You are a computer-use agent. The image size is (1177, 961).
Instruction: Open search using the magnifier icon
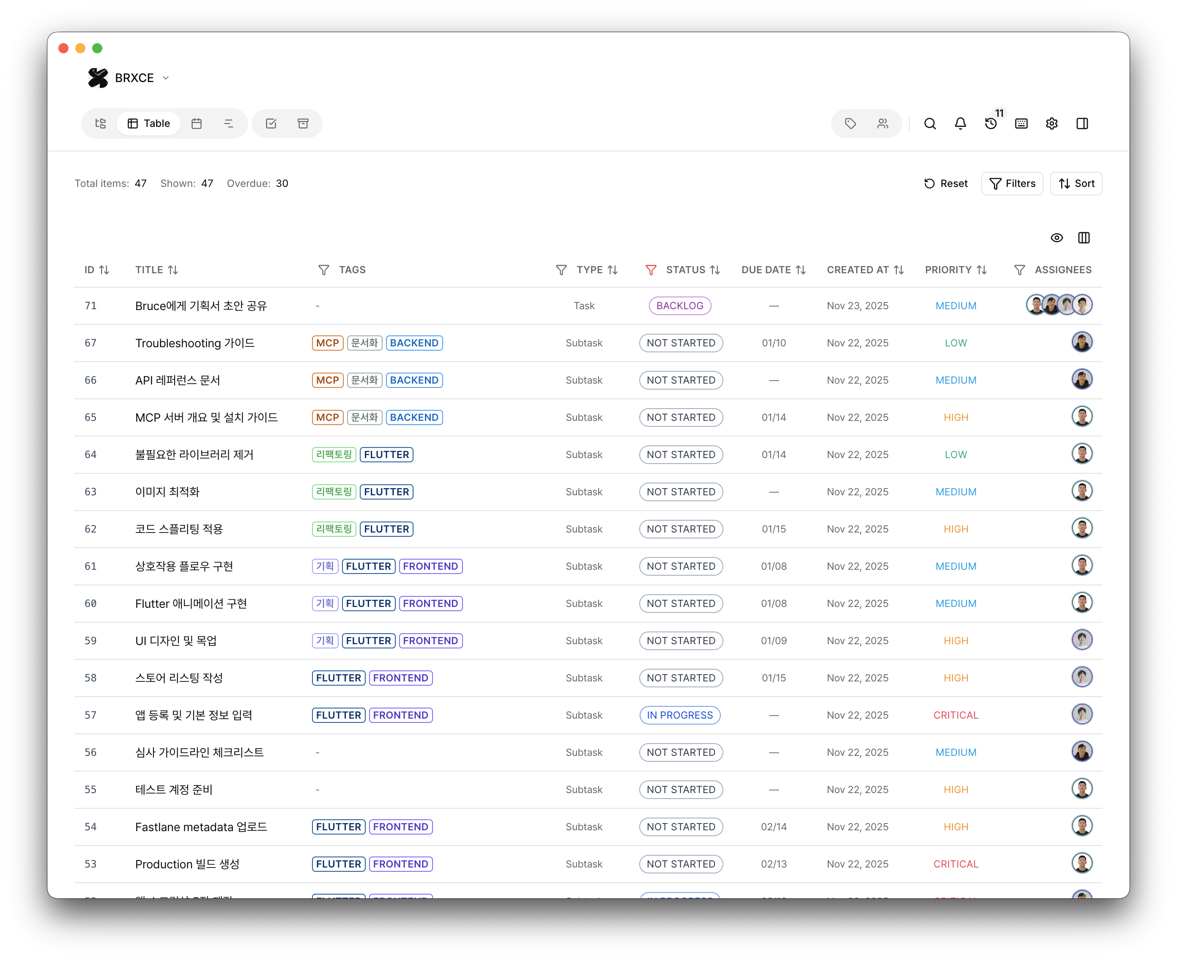pyautogui.click(x=930, y=124)
